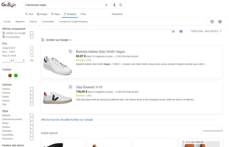Open the Commandes shopping tab
This screenshot has height=147, width=229.
point(48,22)
